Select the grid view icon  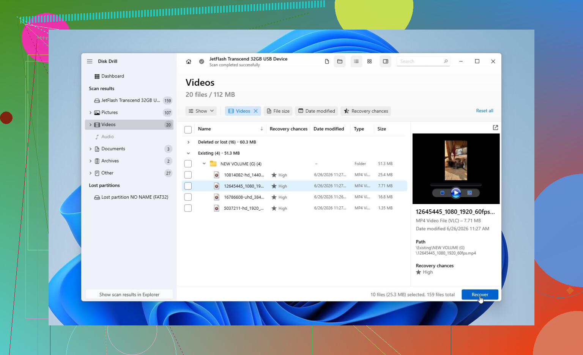click(x=369, y=61)
